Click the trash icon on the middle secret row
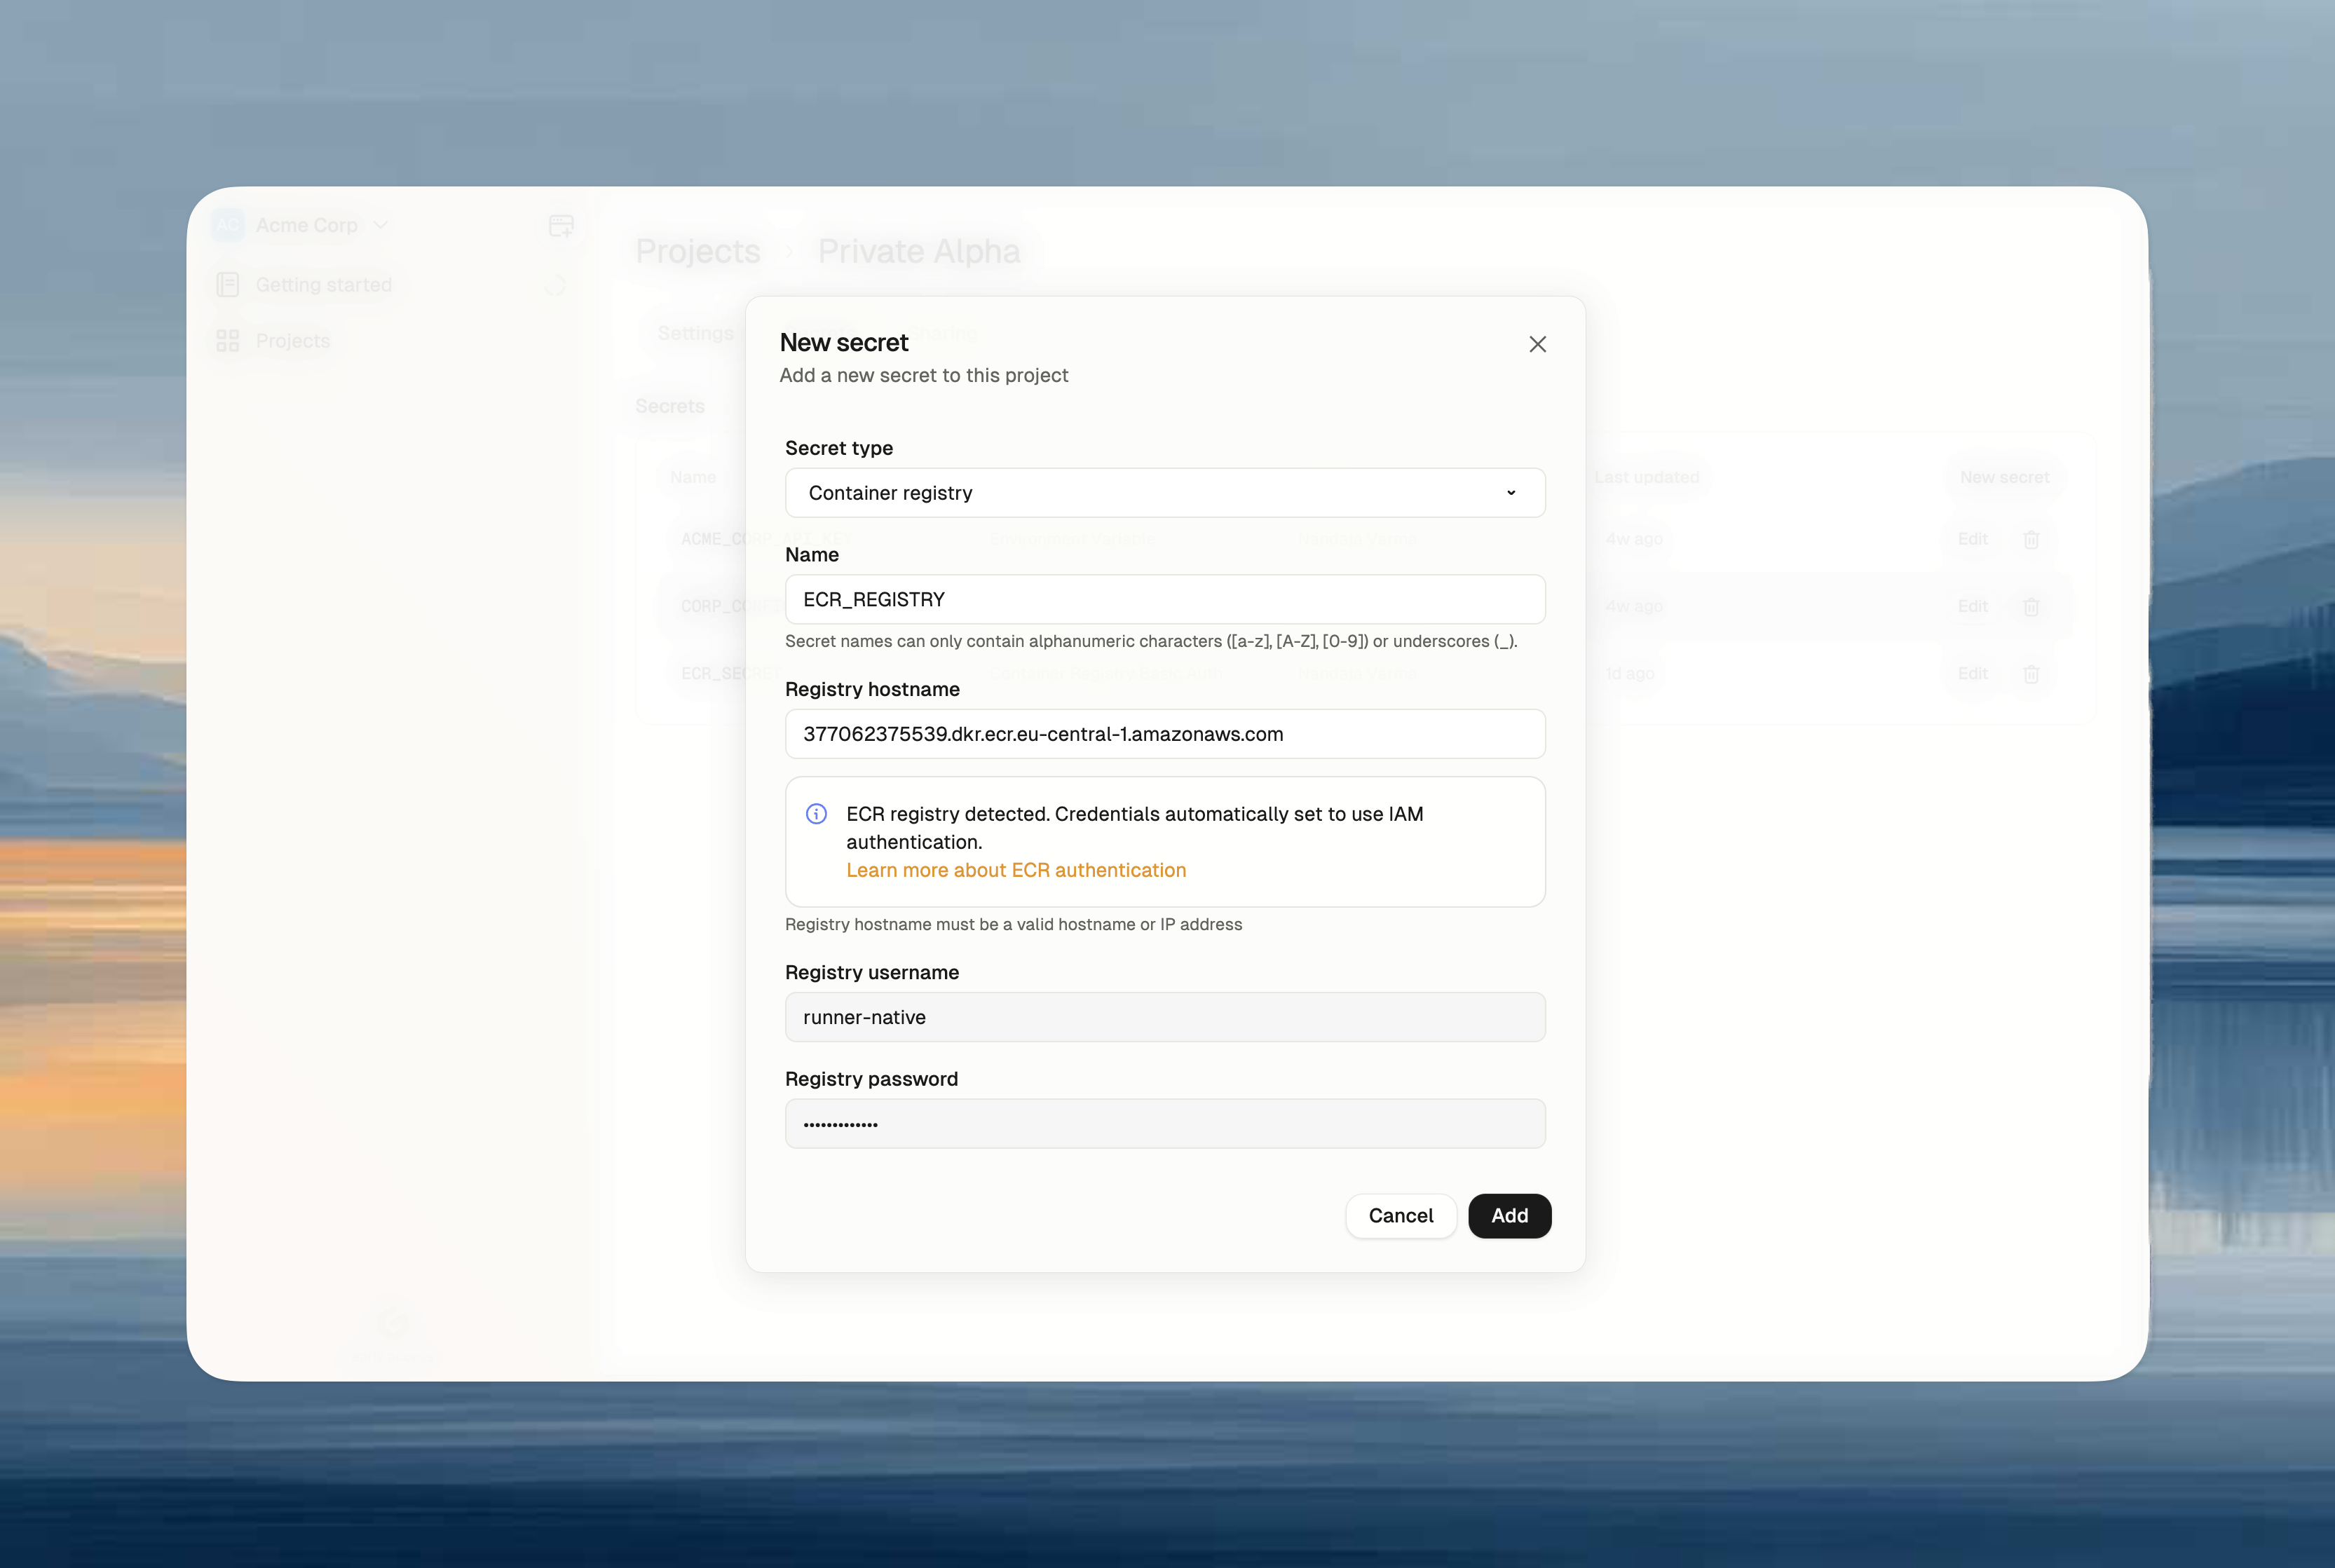 click(x=2031, y=606)
